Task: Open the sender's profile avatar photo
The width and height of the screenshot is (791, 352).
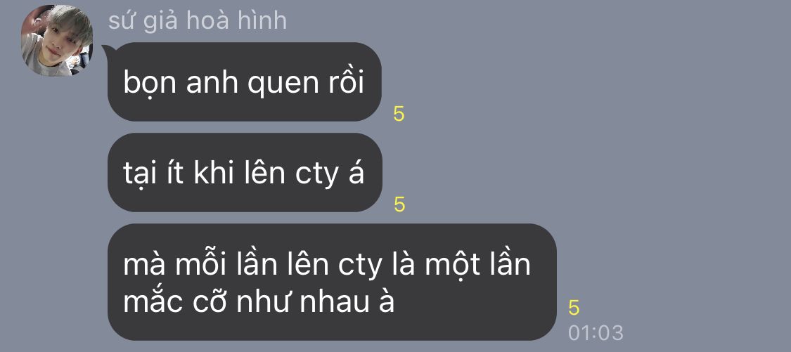Action: 57,40
